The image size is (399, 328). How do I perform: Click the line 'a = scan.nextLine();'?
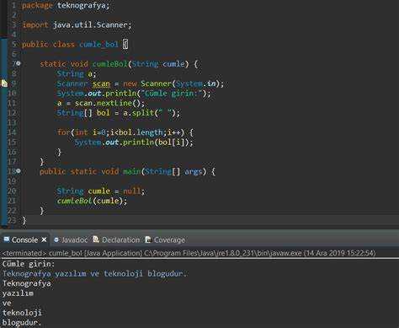101,103
